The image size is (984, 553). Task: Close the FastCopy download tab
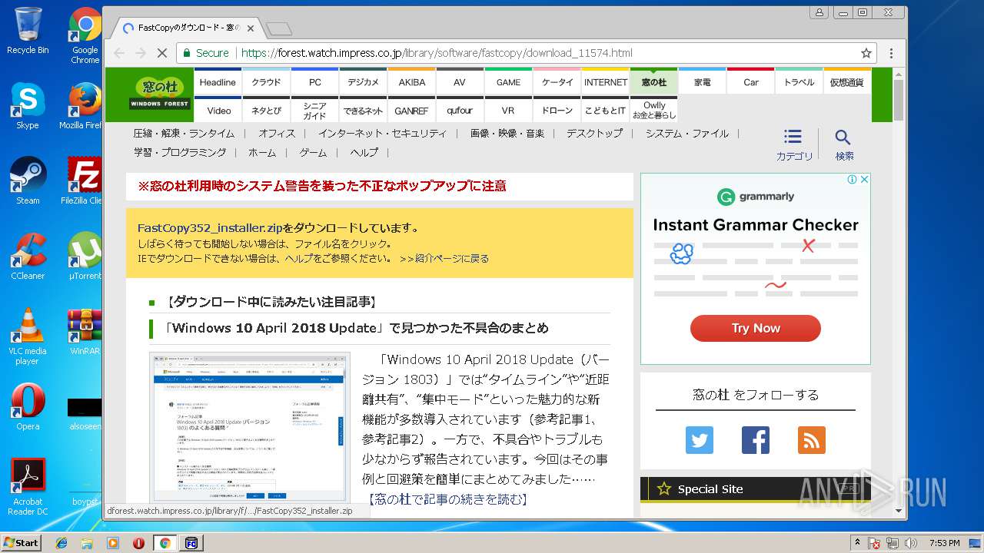[x=251, y=28]
